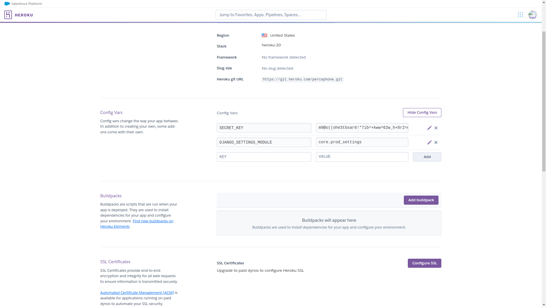Screen dimensions: 546x307
Task: Open Find new buildpacks on Heroku Elements link
Action: click(x=153, y=221)
